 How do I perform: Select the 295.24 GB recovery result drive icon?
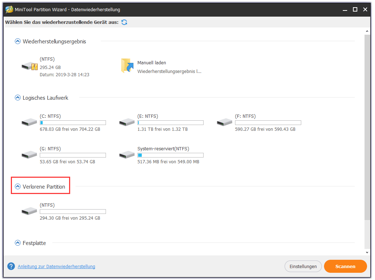(x=29, y=66)
